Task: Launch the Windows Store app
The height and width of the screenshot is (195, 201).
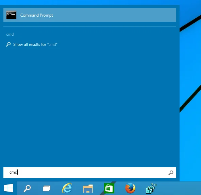Action: [x=109, y=188]
